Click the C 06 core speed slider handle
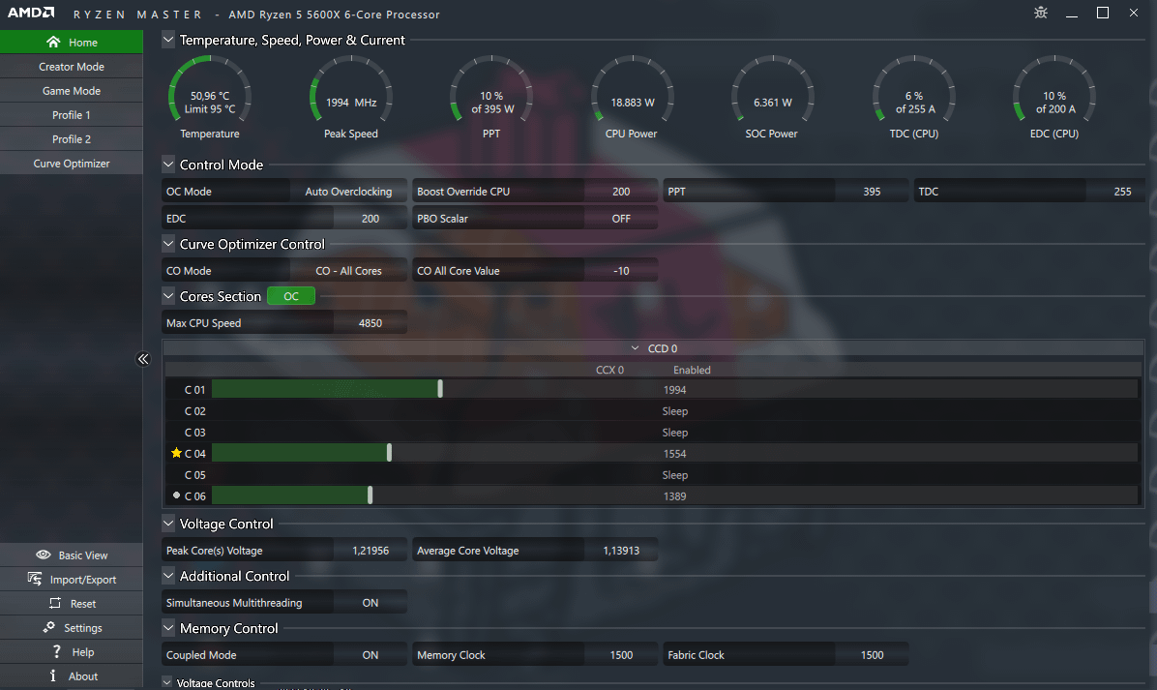 tap(370, 495)
